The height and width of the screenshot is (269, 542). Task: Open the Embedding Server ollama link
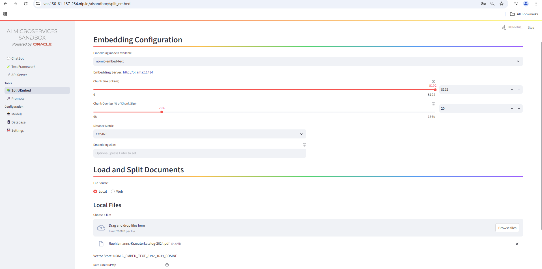[138, 72]
